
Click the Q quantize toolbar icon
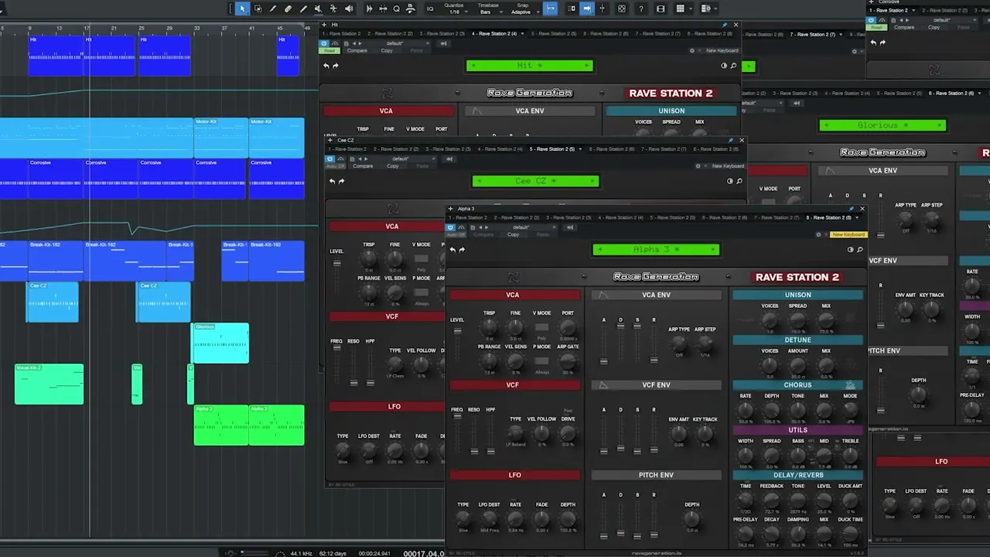[397, 9]
